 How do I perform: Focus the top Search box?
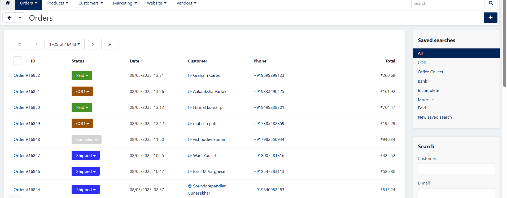(x=448, y=3)
